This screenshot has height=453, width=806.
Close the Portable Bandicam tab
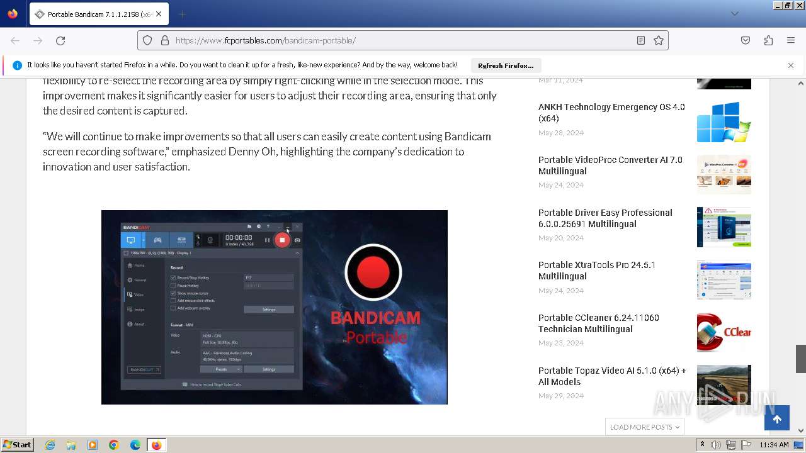tap(159, 14)
